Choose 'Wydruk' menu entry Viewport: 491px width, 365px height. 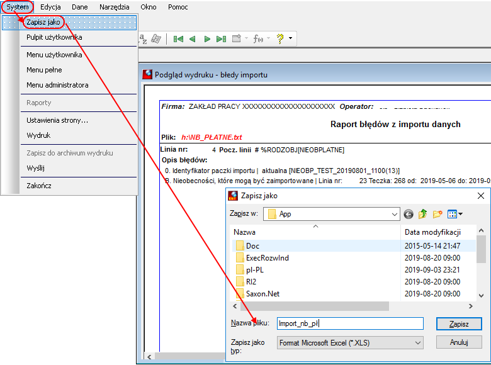pos(38,135)
